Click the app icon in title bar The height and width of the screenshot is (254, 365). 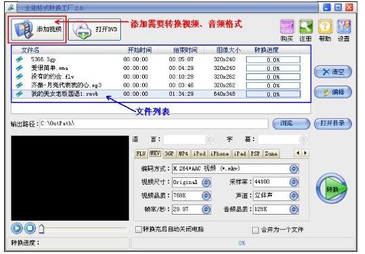10,7
